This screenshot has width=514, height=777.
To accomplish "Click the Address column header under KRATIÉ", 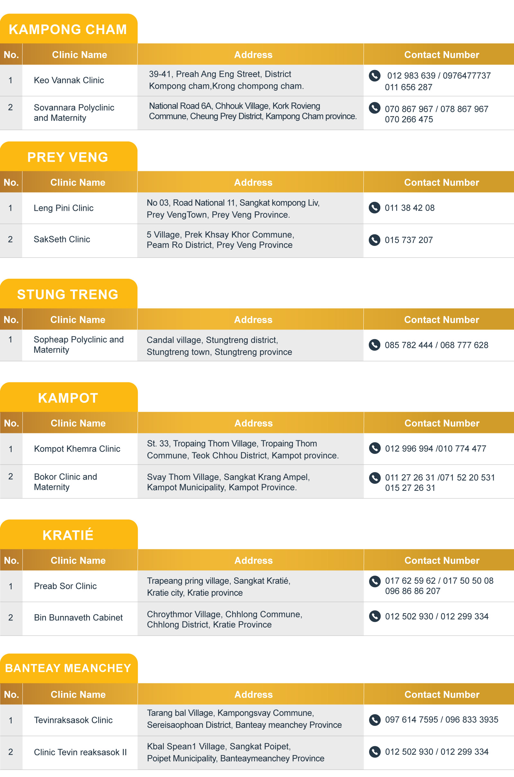I will click(253, 560).
